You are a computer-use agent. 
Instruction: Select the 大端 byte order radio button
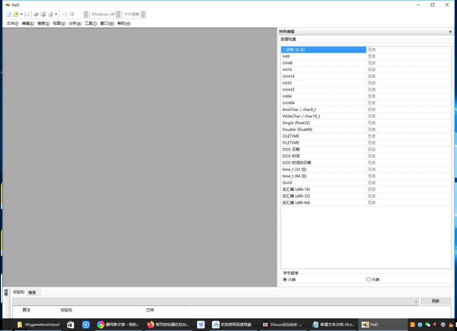(368, 279)
